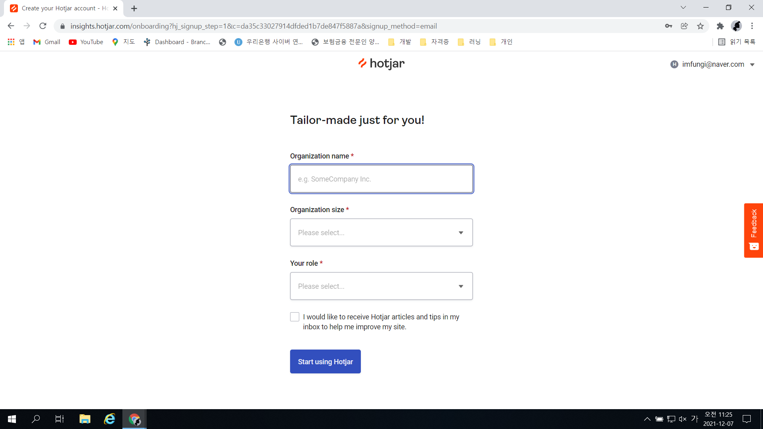Screen dimensions: 763x429
Task: Open the Gmail bookmark
Action: pyautogui.click(x=47, y=42)
